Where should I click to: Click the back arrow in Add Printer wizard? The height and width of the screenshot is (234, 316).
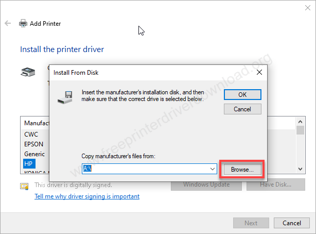click(x=8, y=23)
